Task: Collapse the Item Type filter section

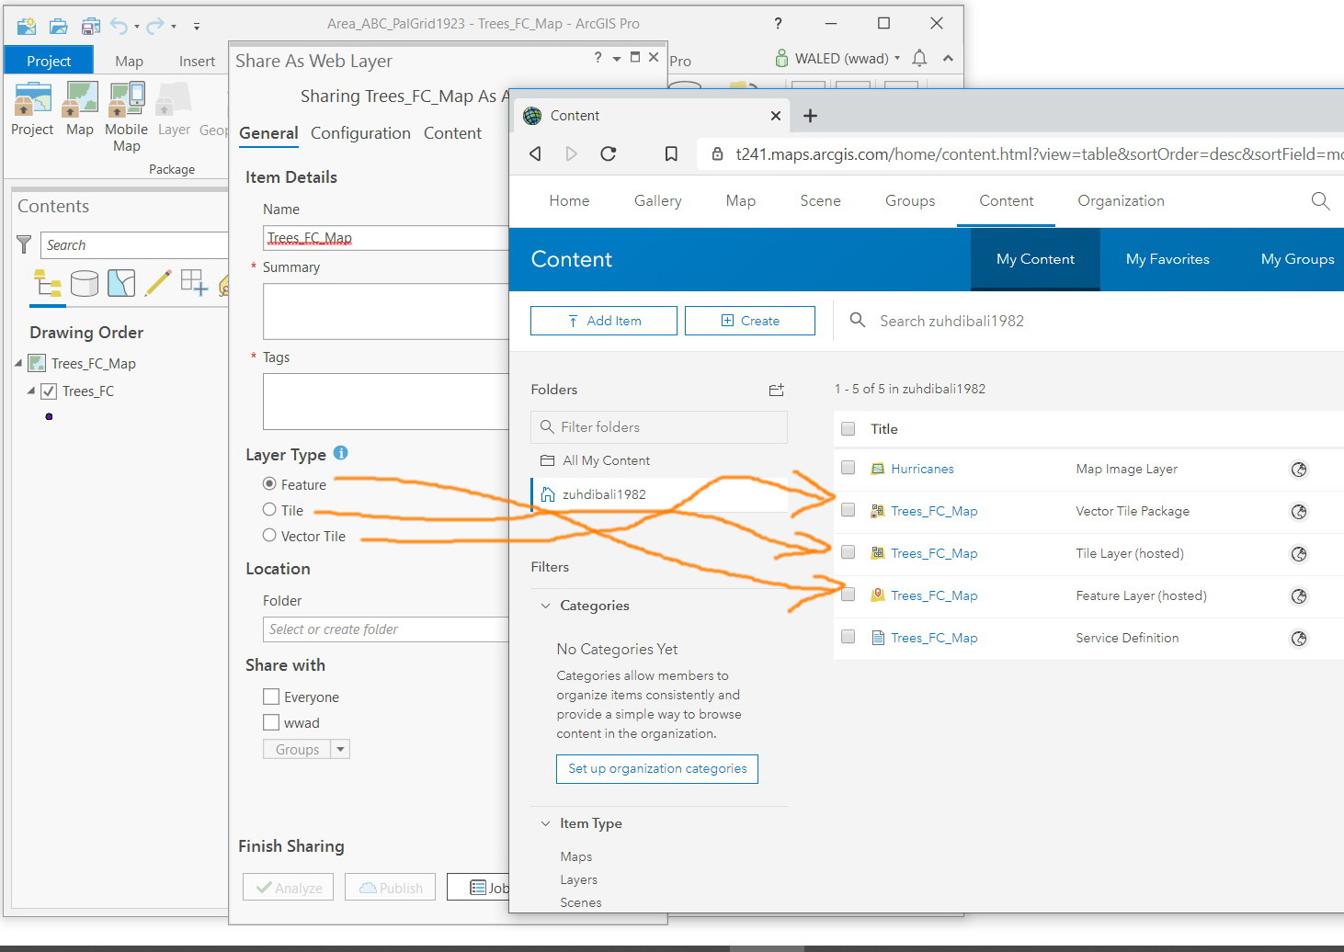Action: pos(545,823)
